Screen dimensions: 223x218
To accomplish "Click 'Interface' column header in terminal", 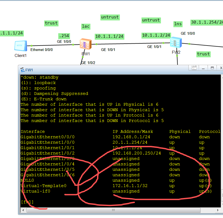I will click(x=33, y=132).
